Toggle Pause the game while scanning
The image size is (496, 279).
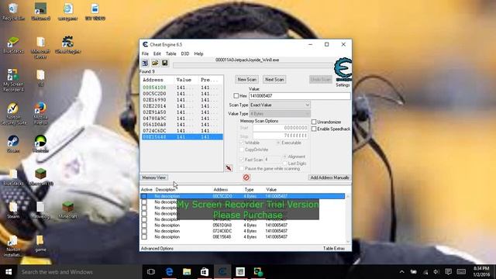pyautogui.click(x=242, y=169)
